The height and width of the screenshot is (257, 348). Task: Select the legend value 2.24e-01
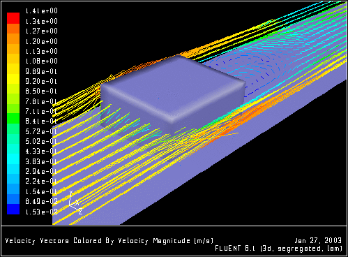pos(41,181)
